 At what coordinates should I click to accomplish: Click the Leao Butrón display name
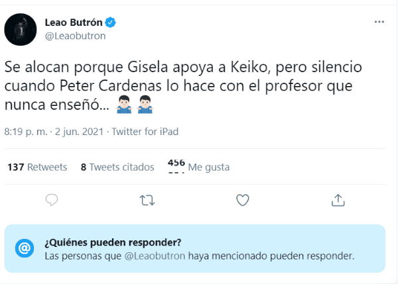click(x=72, y=23)
